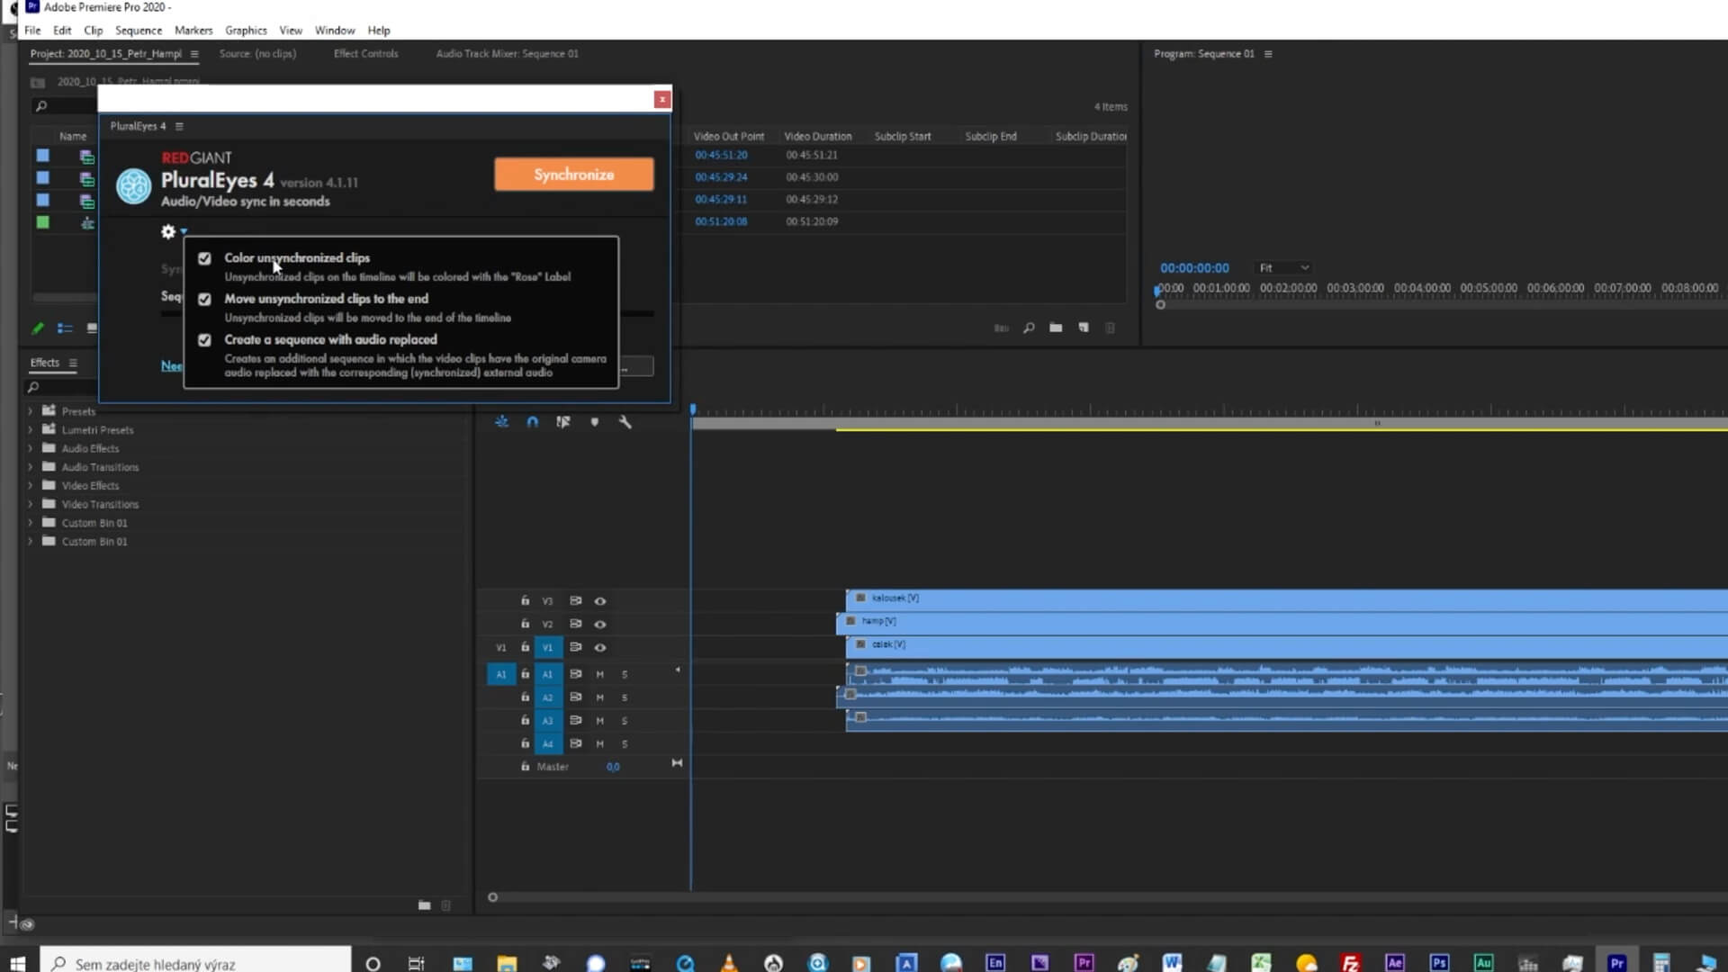Open the Fit zoom level dropdown
1728x972 pixels.
click(1283, 268)
